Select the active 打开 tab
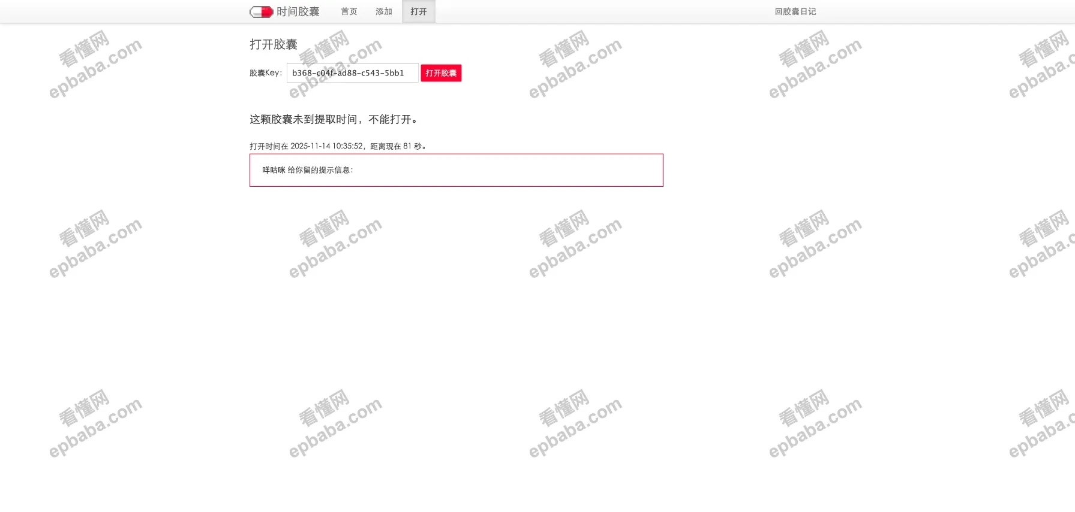The width and height of the screenshot is (1075, 512). pyautogui.click(x=418, y=12)
